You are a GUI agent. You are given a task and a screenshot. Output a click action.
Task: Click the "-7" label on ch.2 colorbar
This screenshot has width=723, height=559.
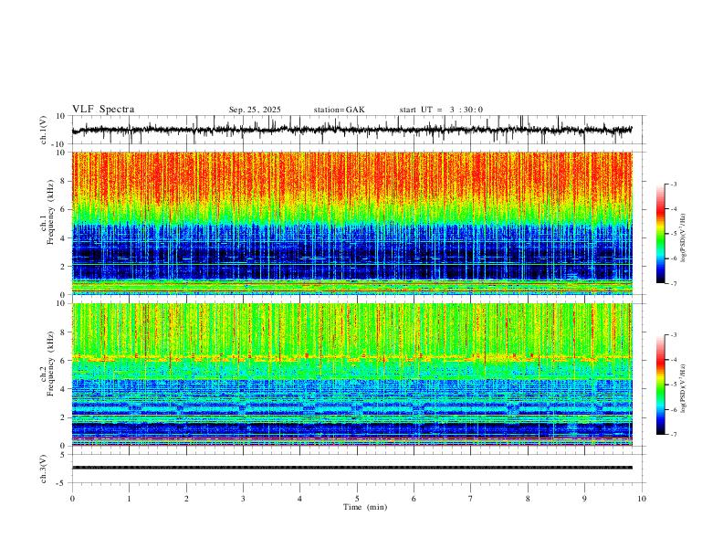pyautogui.click(x=673, y=435)
